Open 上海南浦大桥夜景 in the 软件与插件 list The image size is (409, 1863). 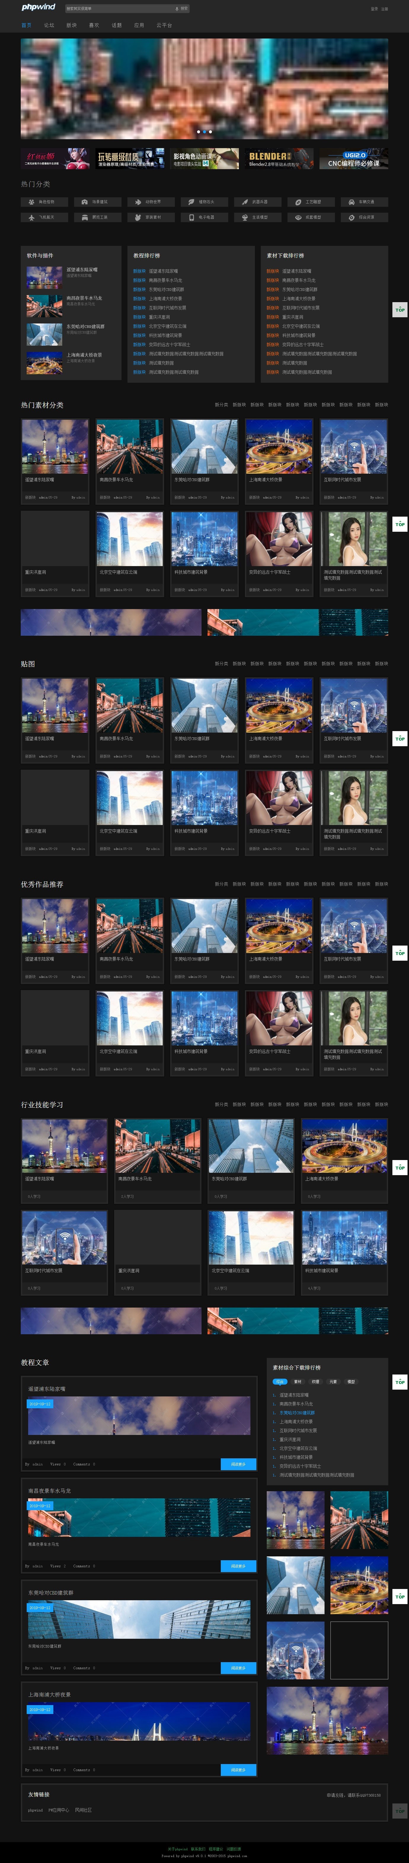pos(84,355)
